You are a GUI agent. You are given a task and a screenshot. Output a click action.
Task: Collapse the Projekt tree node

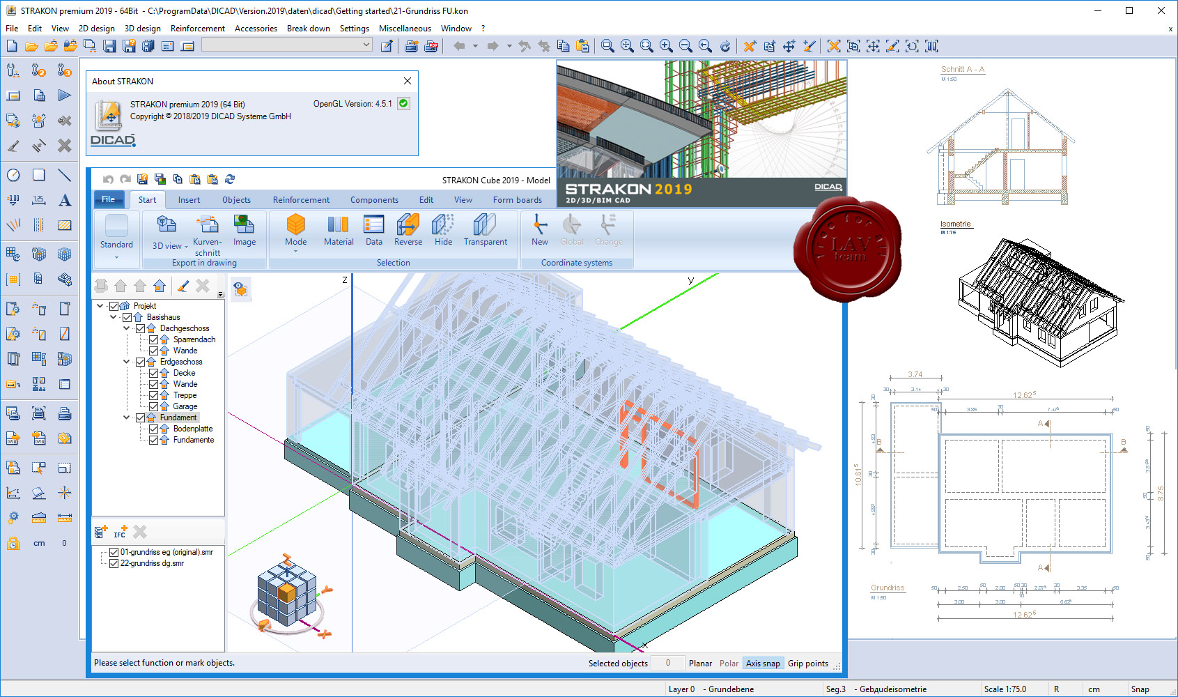[x=100, y=306]
